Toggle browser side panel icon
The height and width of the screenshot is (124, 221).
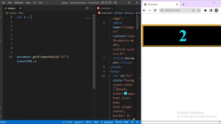[x=211, y=10]
